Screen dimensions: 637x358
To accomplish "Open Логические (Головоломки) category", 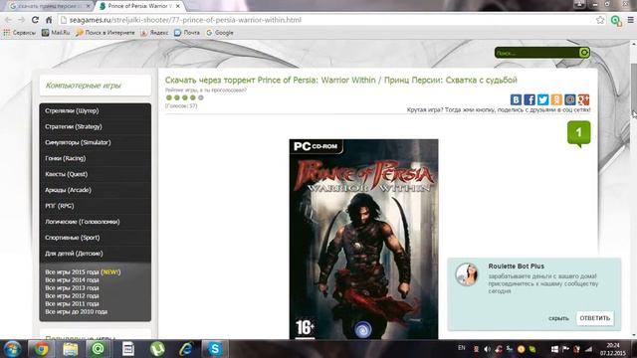I will tap(82, 222).
